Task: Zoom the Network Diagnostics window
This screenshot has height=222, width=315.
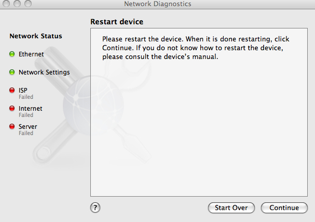Action: click(28, 4)
